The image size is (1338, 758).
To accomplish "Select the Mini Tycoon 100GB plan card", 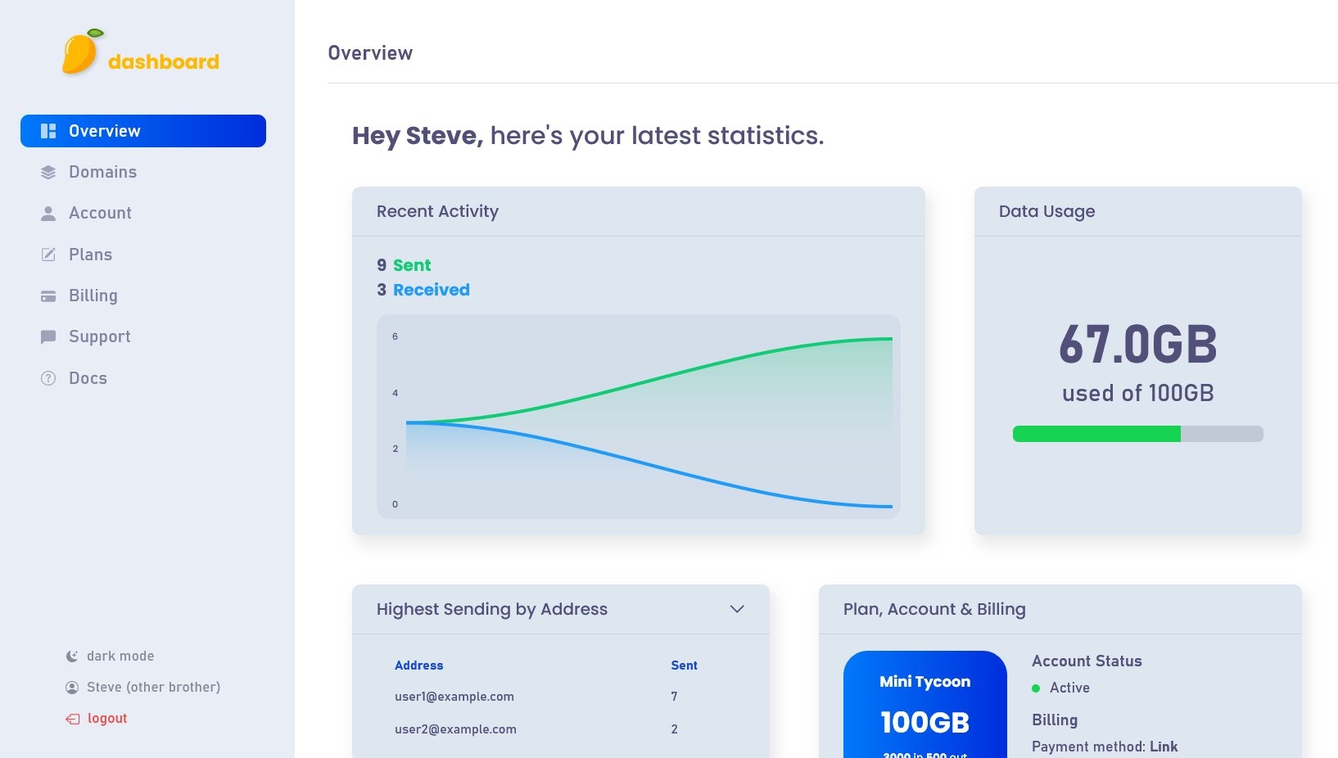I will (925, 704).
